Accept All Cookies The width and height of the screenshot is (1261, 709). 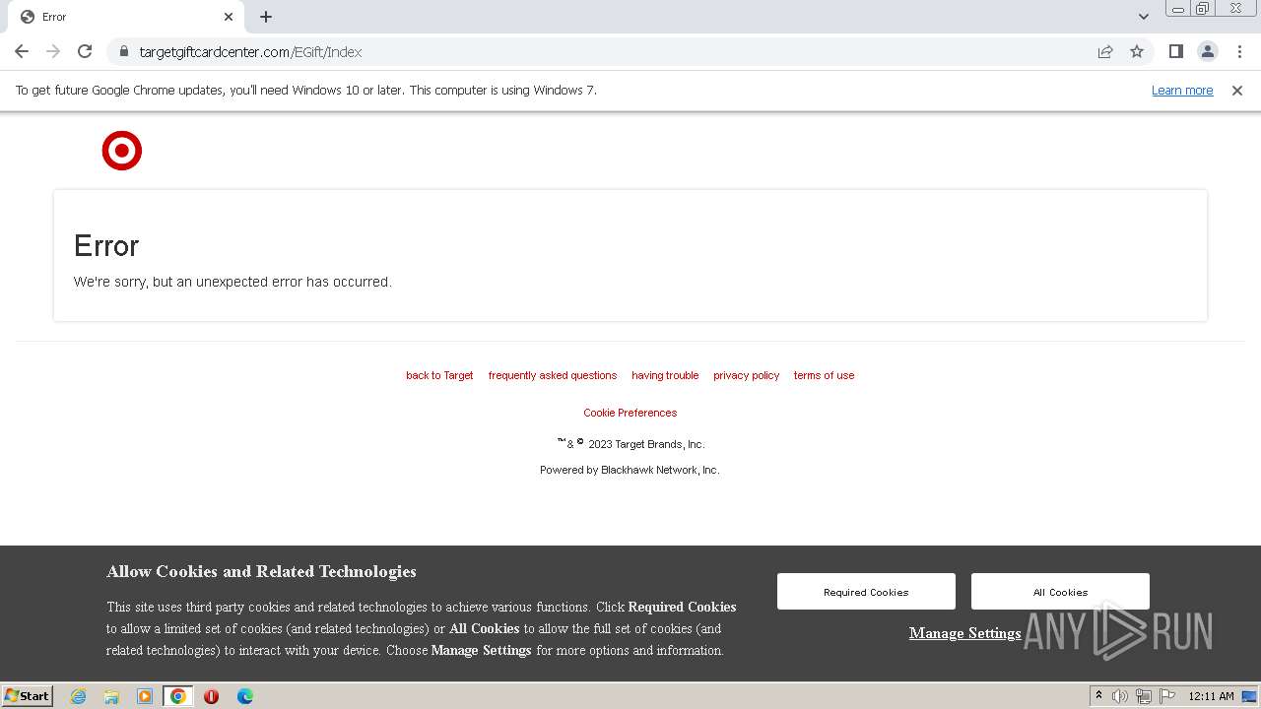1060,592
